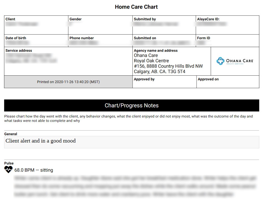Click the Form ID label
The width and height of the screenshot is (263, 206).
click(203, 38)
